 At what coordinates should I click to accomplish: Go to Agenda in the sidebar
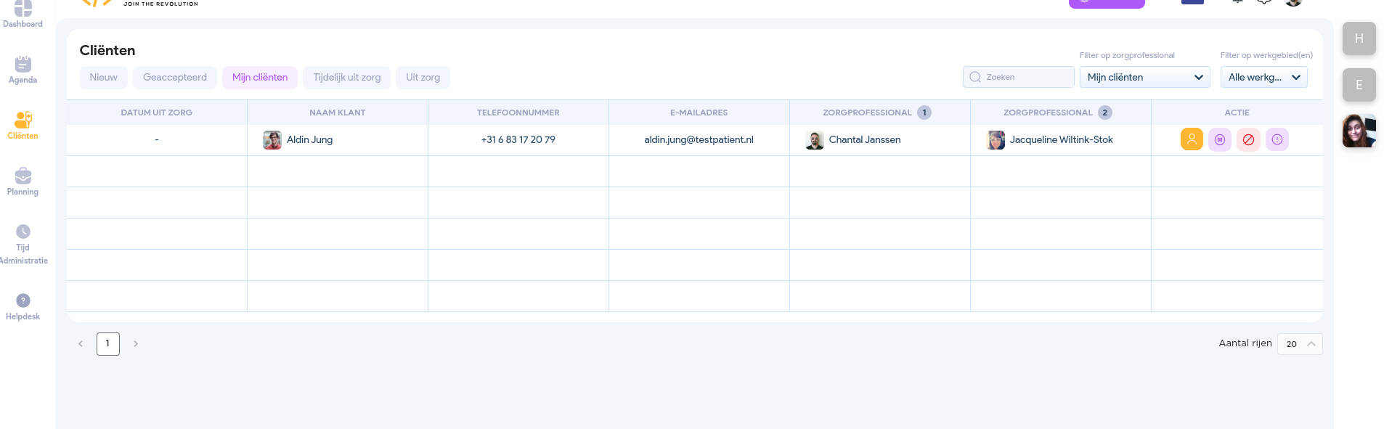[23, 70]
